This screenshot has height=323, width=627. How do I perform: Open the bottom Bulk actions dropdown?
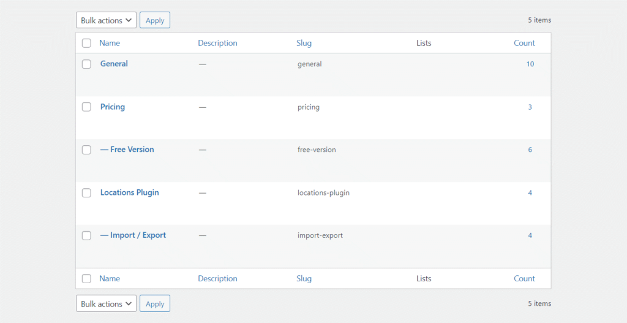point(107,303)
